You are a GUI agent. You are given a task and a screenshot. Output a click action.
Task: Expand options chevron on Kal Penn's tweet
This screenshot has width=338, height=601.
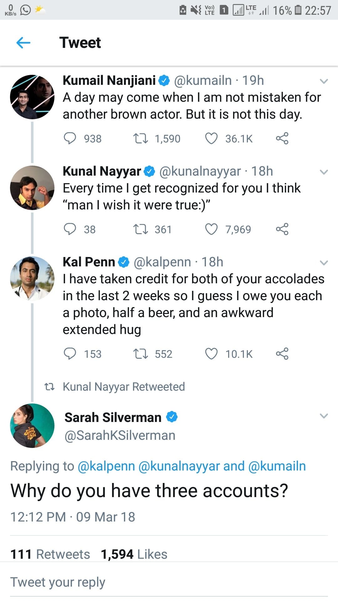(324, 263)
